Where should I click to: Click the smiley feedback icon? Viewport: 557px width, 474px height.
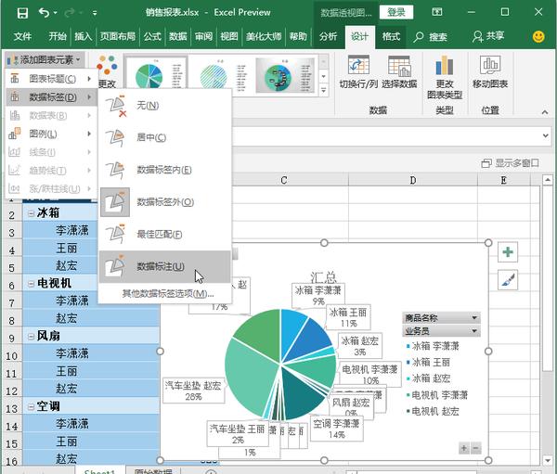[x=538, y=36]
